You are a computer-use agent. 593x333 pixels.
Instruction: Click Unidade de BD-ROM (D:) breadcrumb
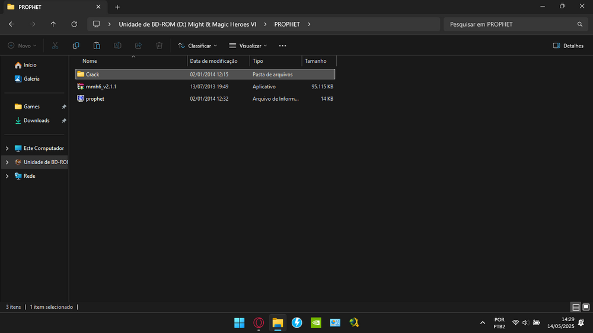coord(187,24)
